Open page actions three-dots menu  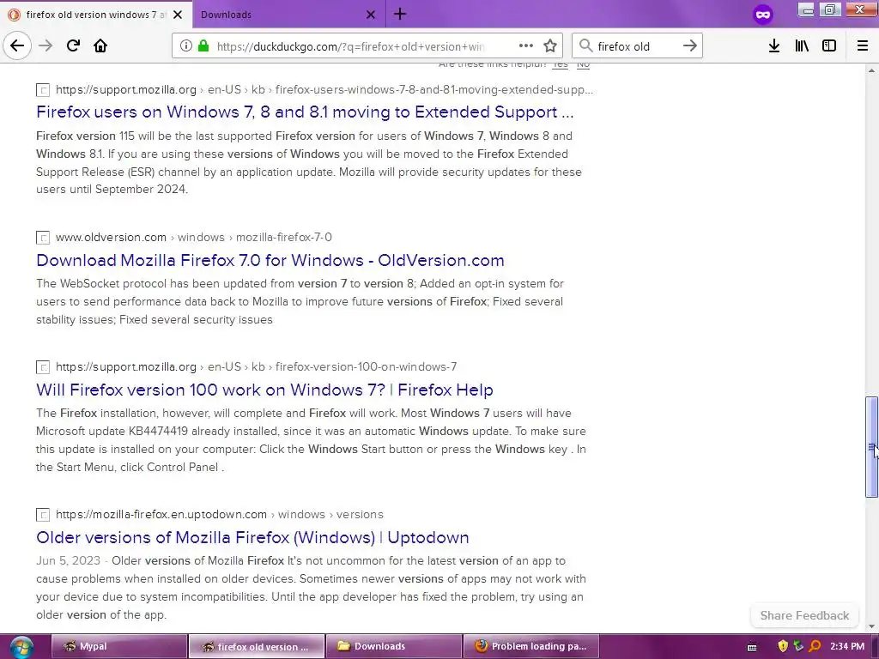526,46
